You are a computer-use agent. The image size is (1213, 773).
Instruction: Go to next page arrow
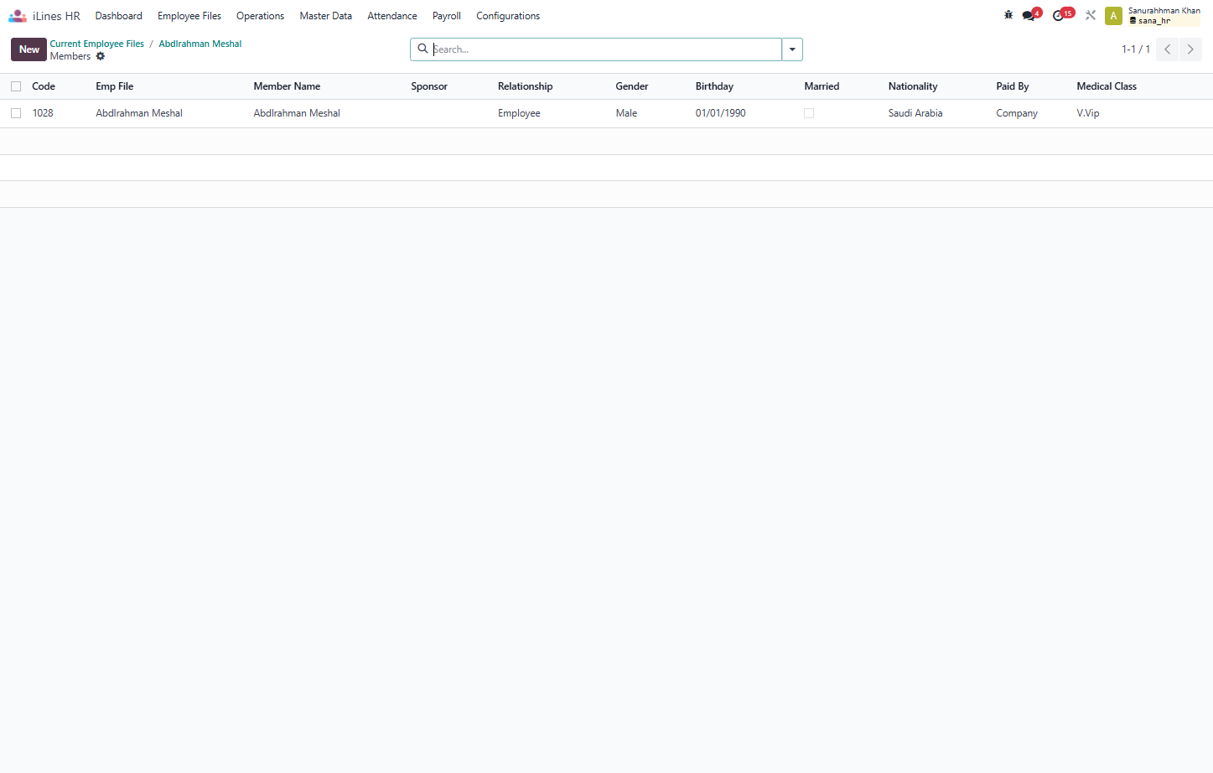pyautogui.click(x=1190, y=49)
